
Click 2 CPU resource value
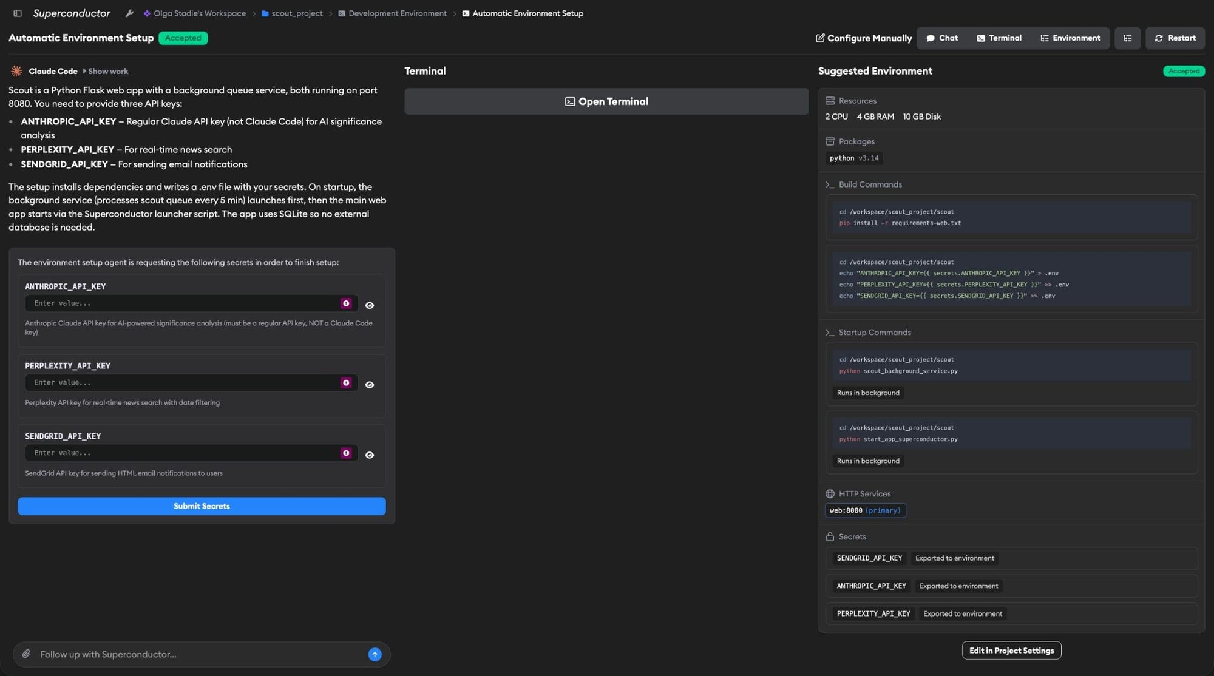(836, 117)
